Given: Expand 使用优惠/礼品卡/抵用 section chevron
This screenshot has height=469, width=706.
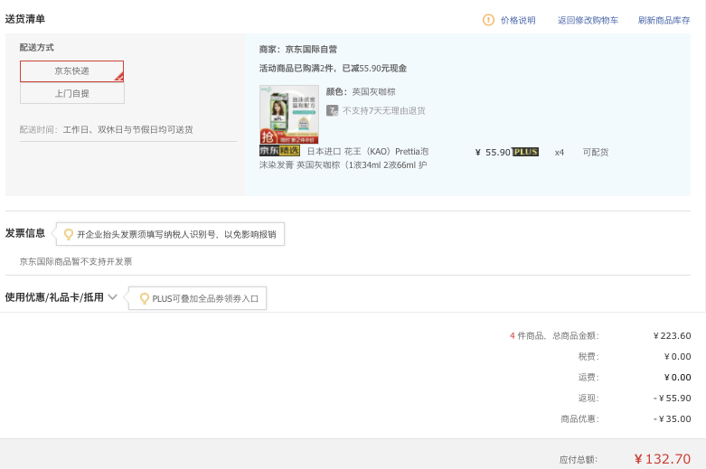Looking at the screenshot, I should (113, 297).
